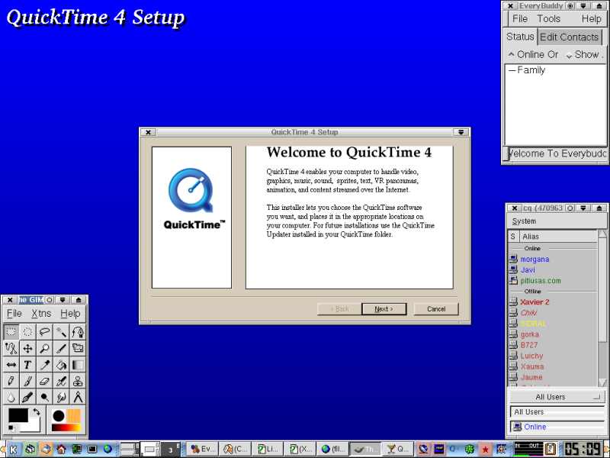Open the QuickTime Setup window shade menu button
Screen dimensions: 610x458
click(461, 132)
